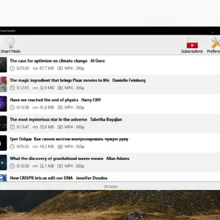Click the gravitational waves video thumbnail
The height and width of the screenshot is (220, 220).
pyautogui.click(x=3, y=163)
